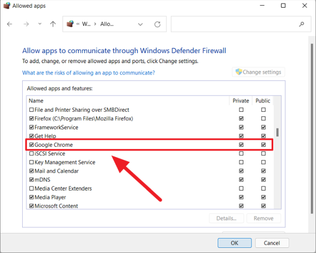Viewport: 316px width, 253px height.
Task: Click the Private column header
Action: [x=241, y=100]
